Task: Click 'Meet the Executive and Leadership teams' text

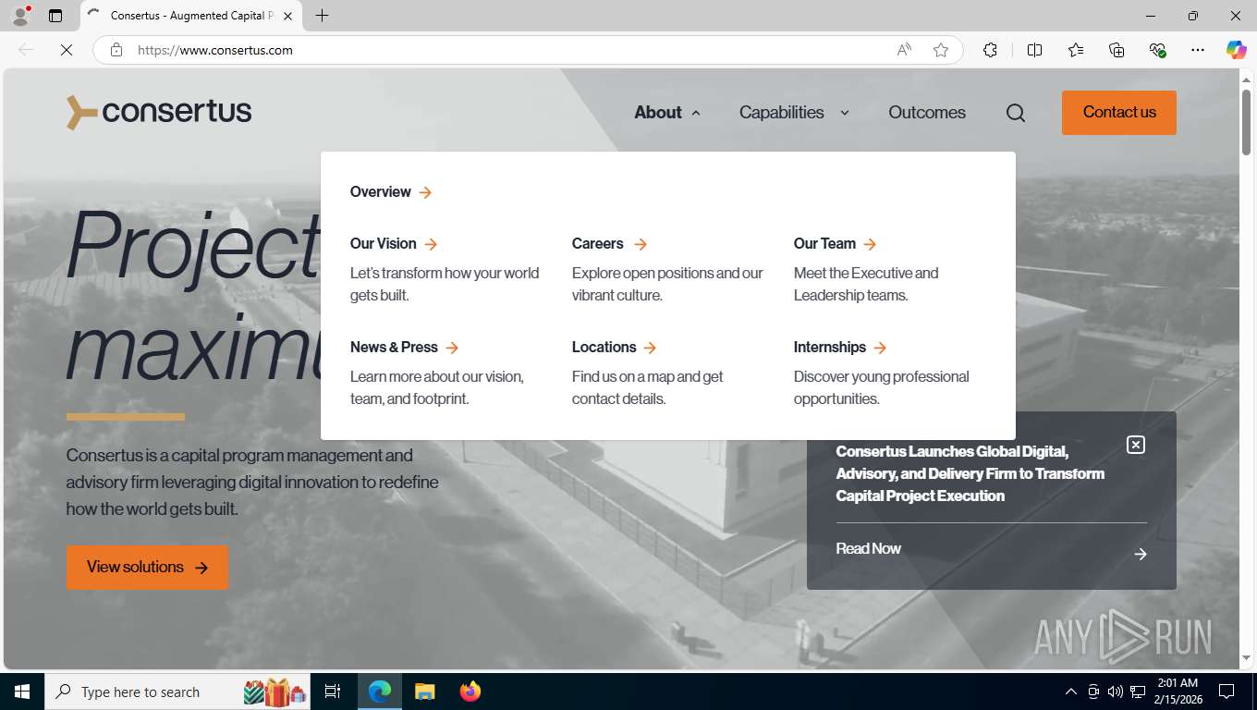Action: click(866, 285)
